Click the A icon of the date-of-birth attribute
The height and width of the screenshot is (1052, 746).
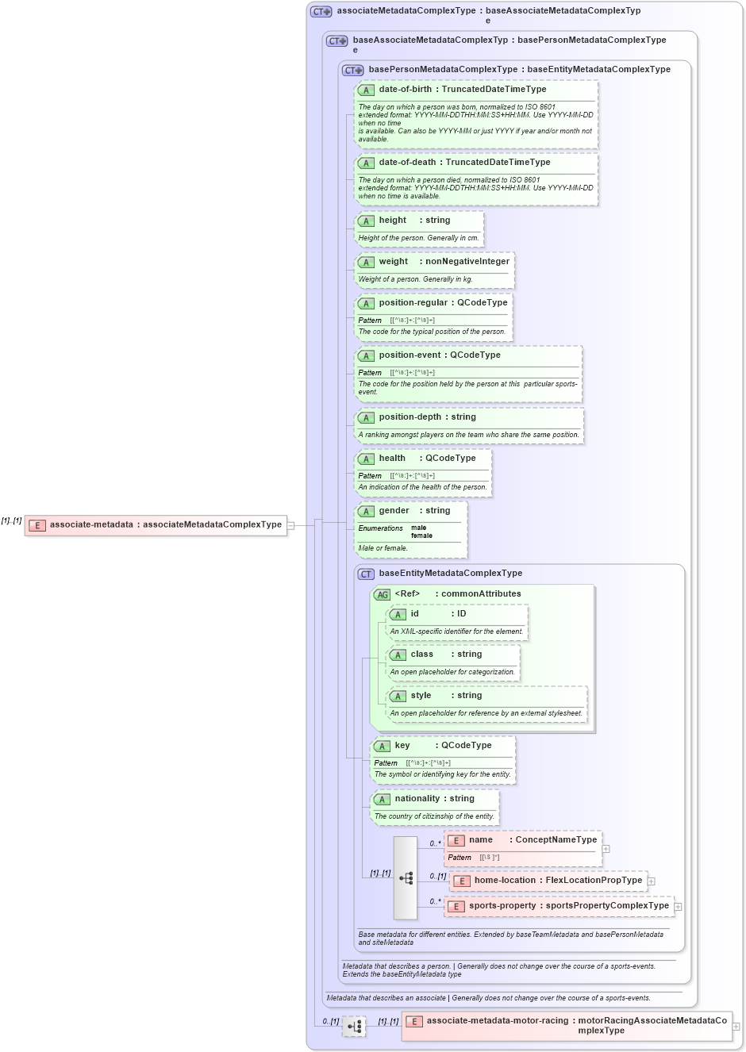366,90
